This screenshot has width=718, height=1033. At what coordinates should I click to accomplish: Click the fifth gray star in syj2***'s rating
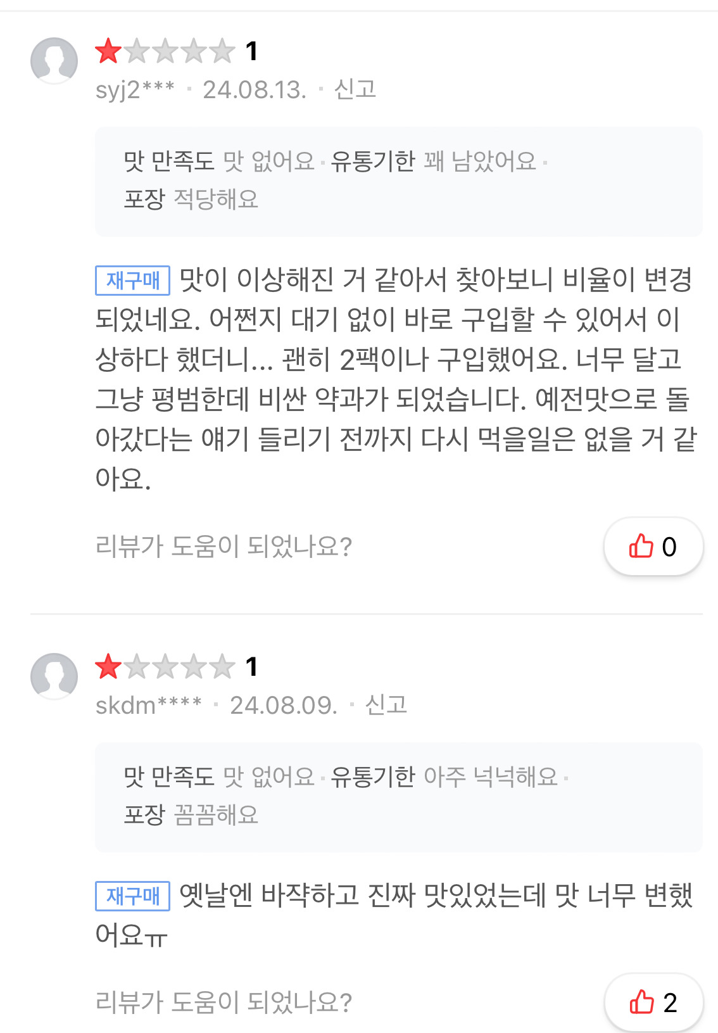point(222,51)
